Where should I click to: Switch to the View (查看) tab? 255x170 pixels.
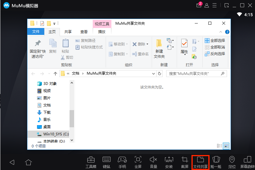pos(84,32)
